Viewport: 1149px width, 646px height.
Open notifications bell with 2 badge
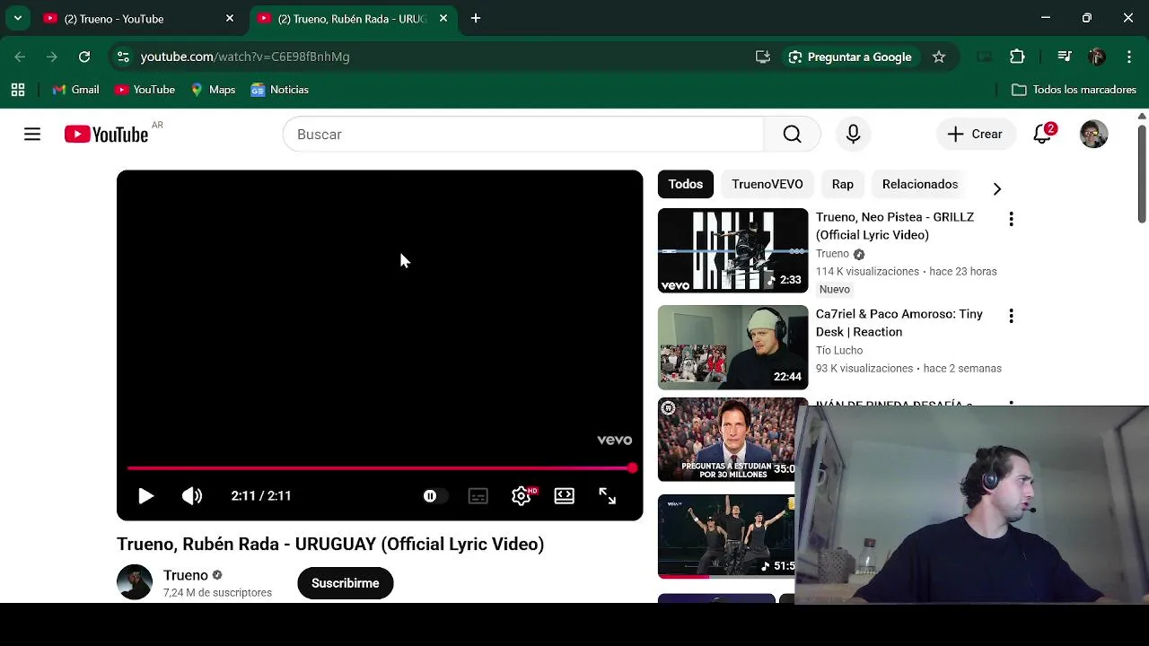pos(1042,135)
